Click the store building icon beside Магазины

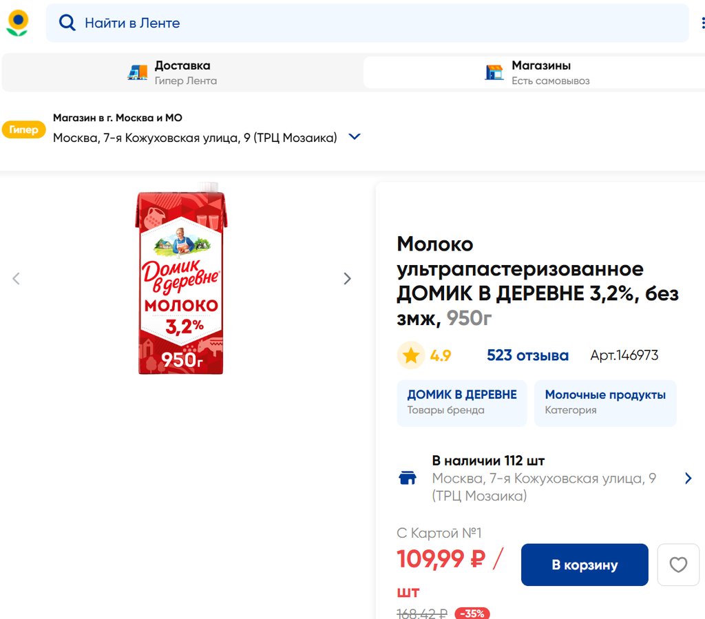click(494, 72)
